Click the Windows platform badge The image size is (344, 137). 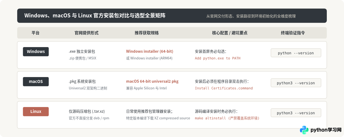[36, 52]
